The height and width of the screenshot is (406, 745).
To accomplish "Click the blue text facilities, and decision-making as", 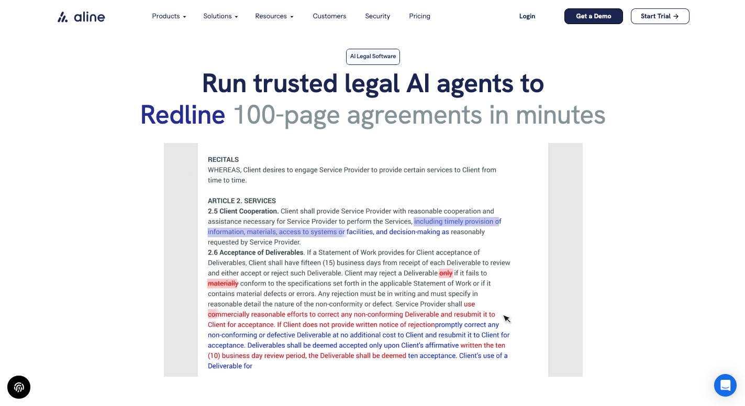I will click(398, 232).
